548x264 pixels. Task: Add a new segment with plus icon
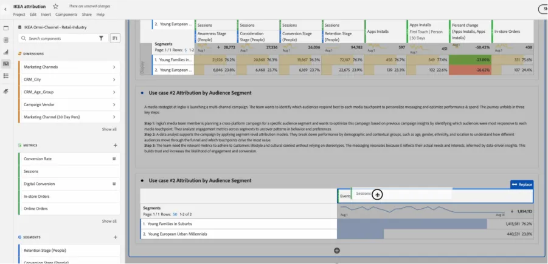click(116, 237)
